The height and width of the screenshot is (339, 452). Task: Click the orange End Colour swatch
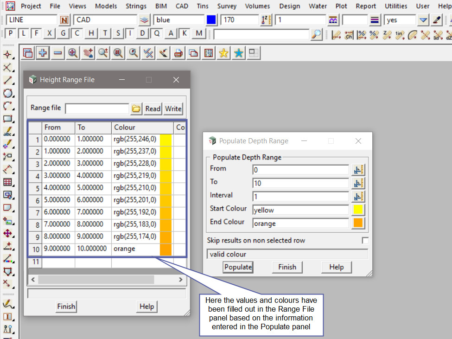(358, 223)
